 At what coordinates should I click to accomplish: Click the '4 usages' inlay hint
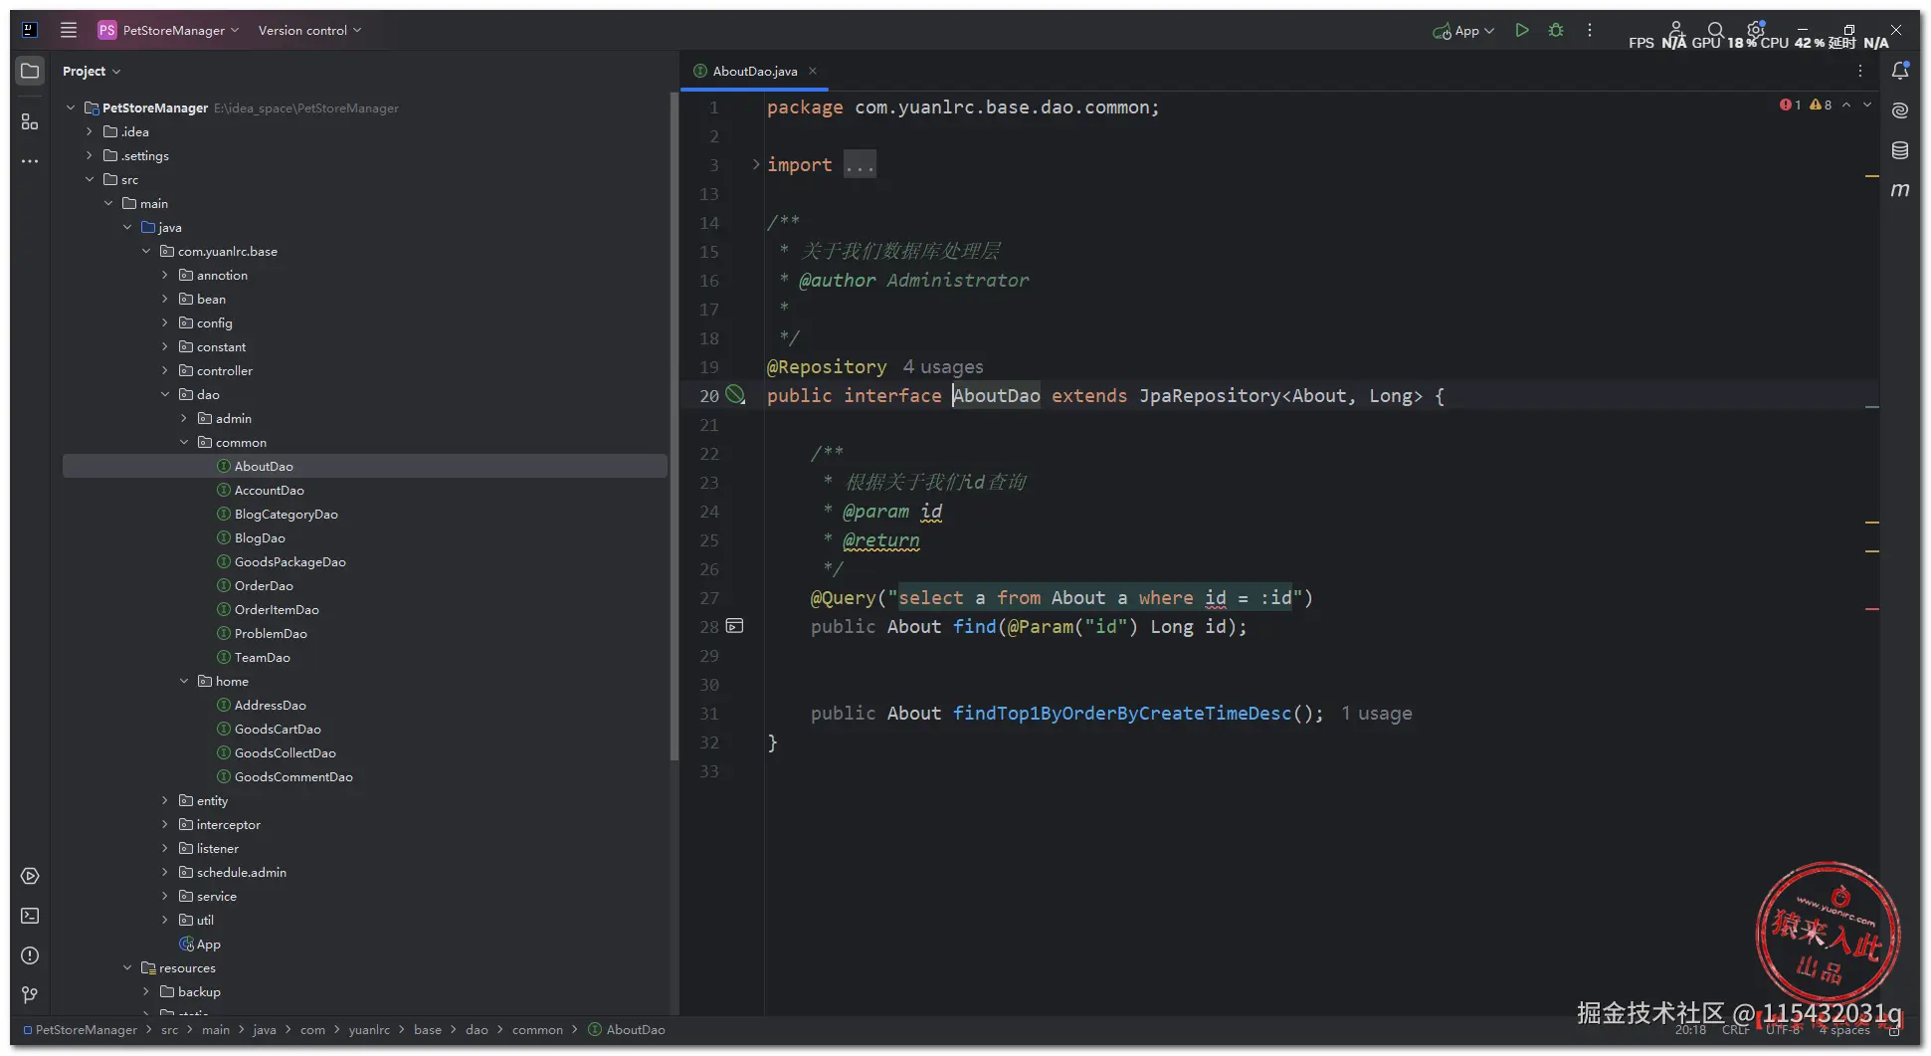(x=942, y=367)
